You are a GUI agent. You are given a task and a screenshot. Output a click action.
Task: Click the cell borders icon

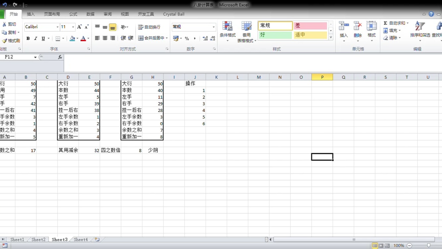[58, 38]
